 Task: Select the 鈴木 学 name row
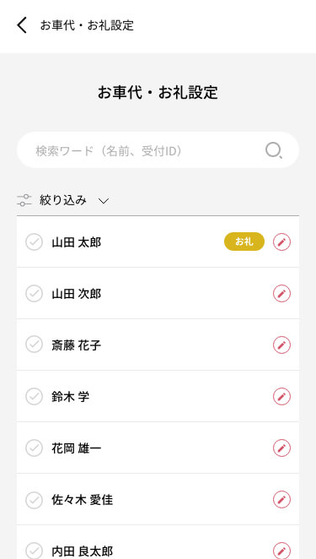[x=158, y=396]
